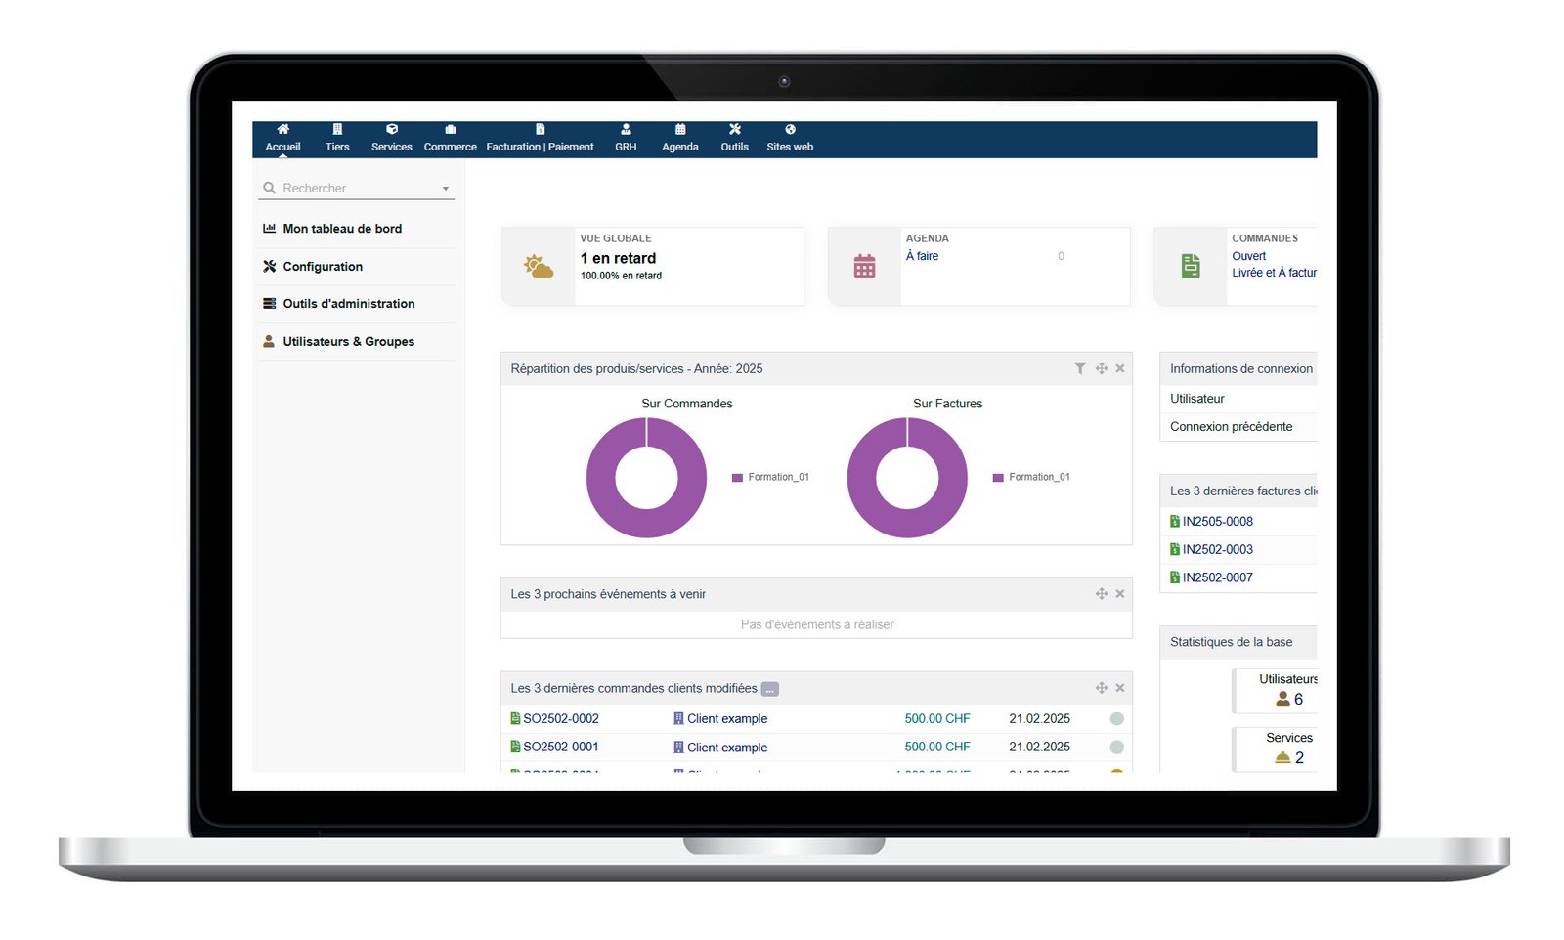Click the green invoice icon beside IN2502-0007
The image size is (1564, 940).
[1174, 577]
